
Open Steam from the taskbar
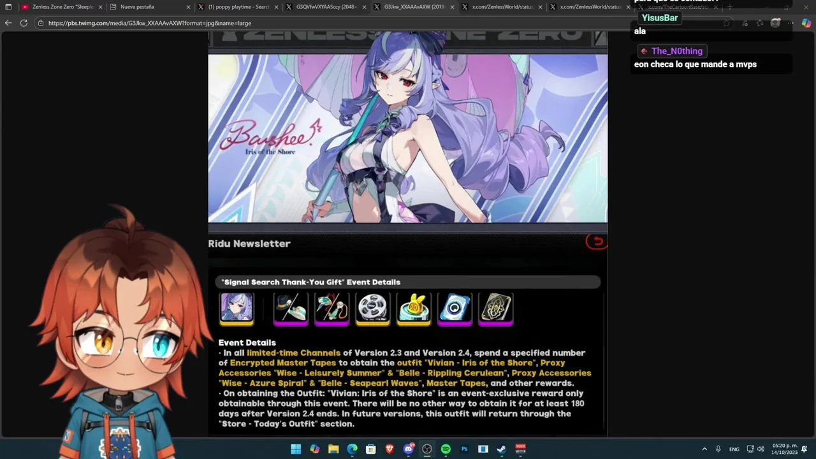[x=502, y=449]
